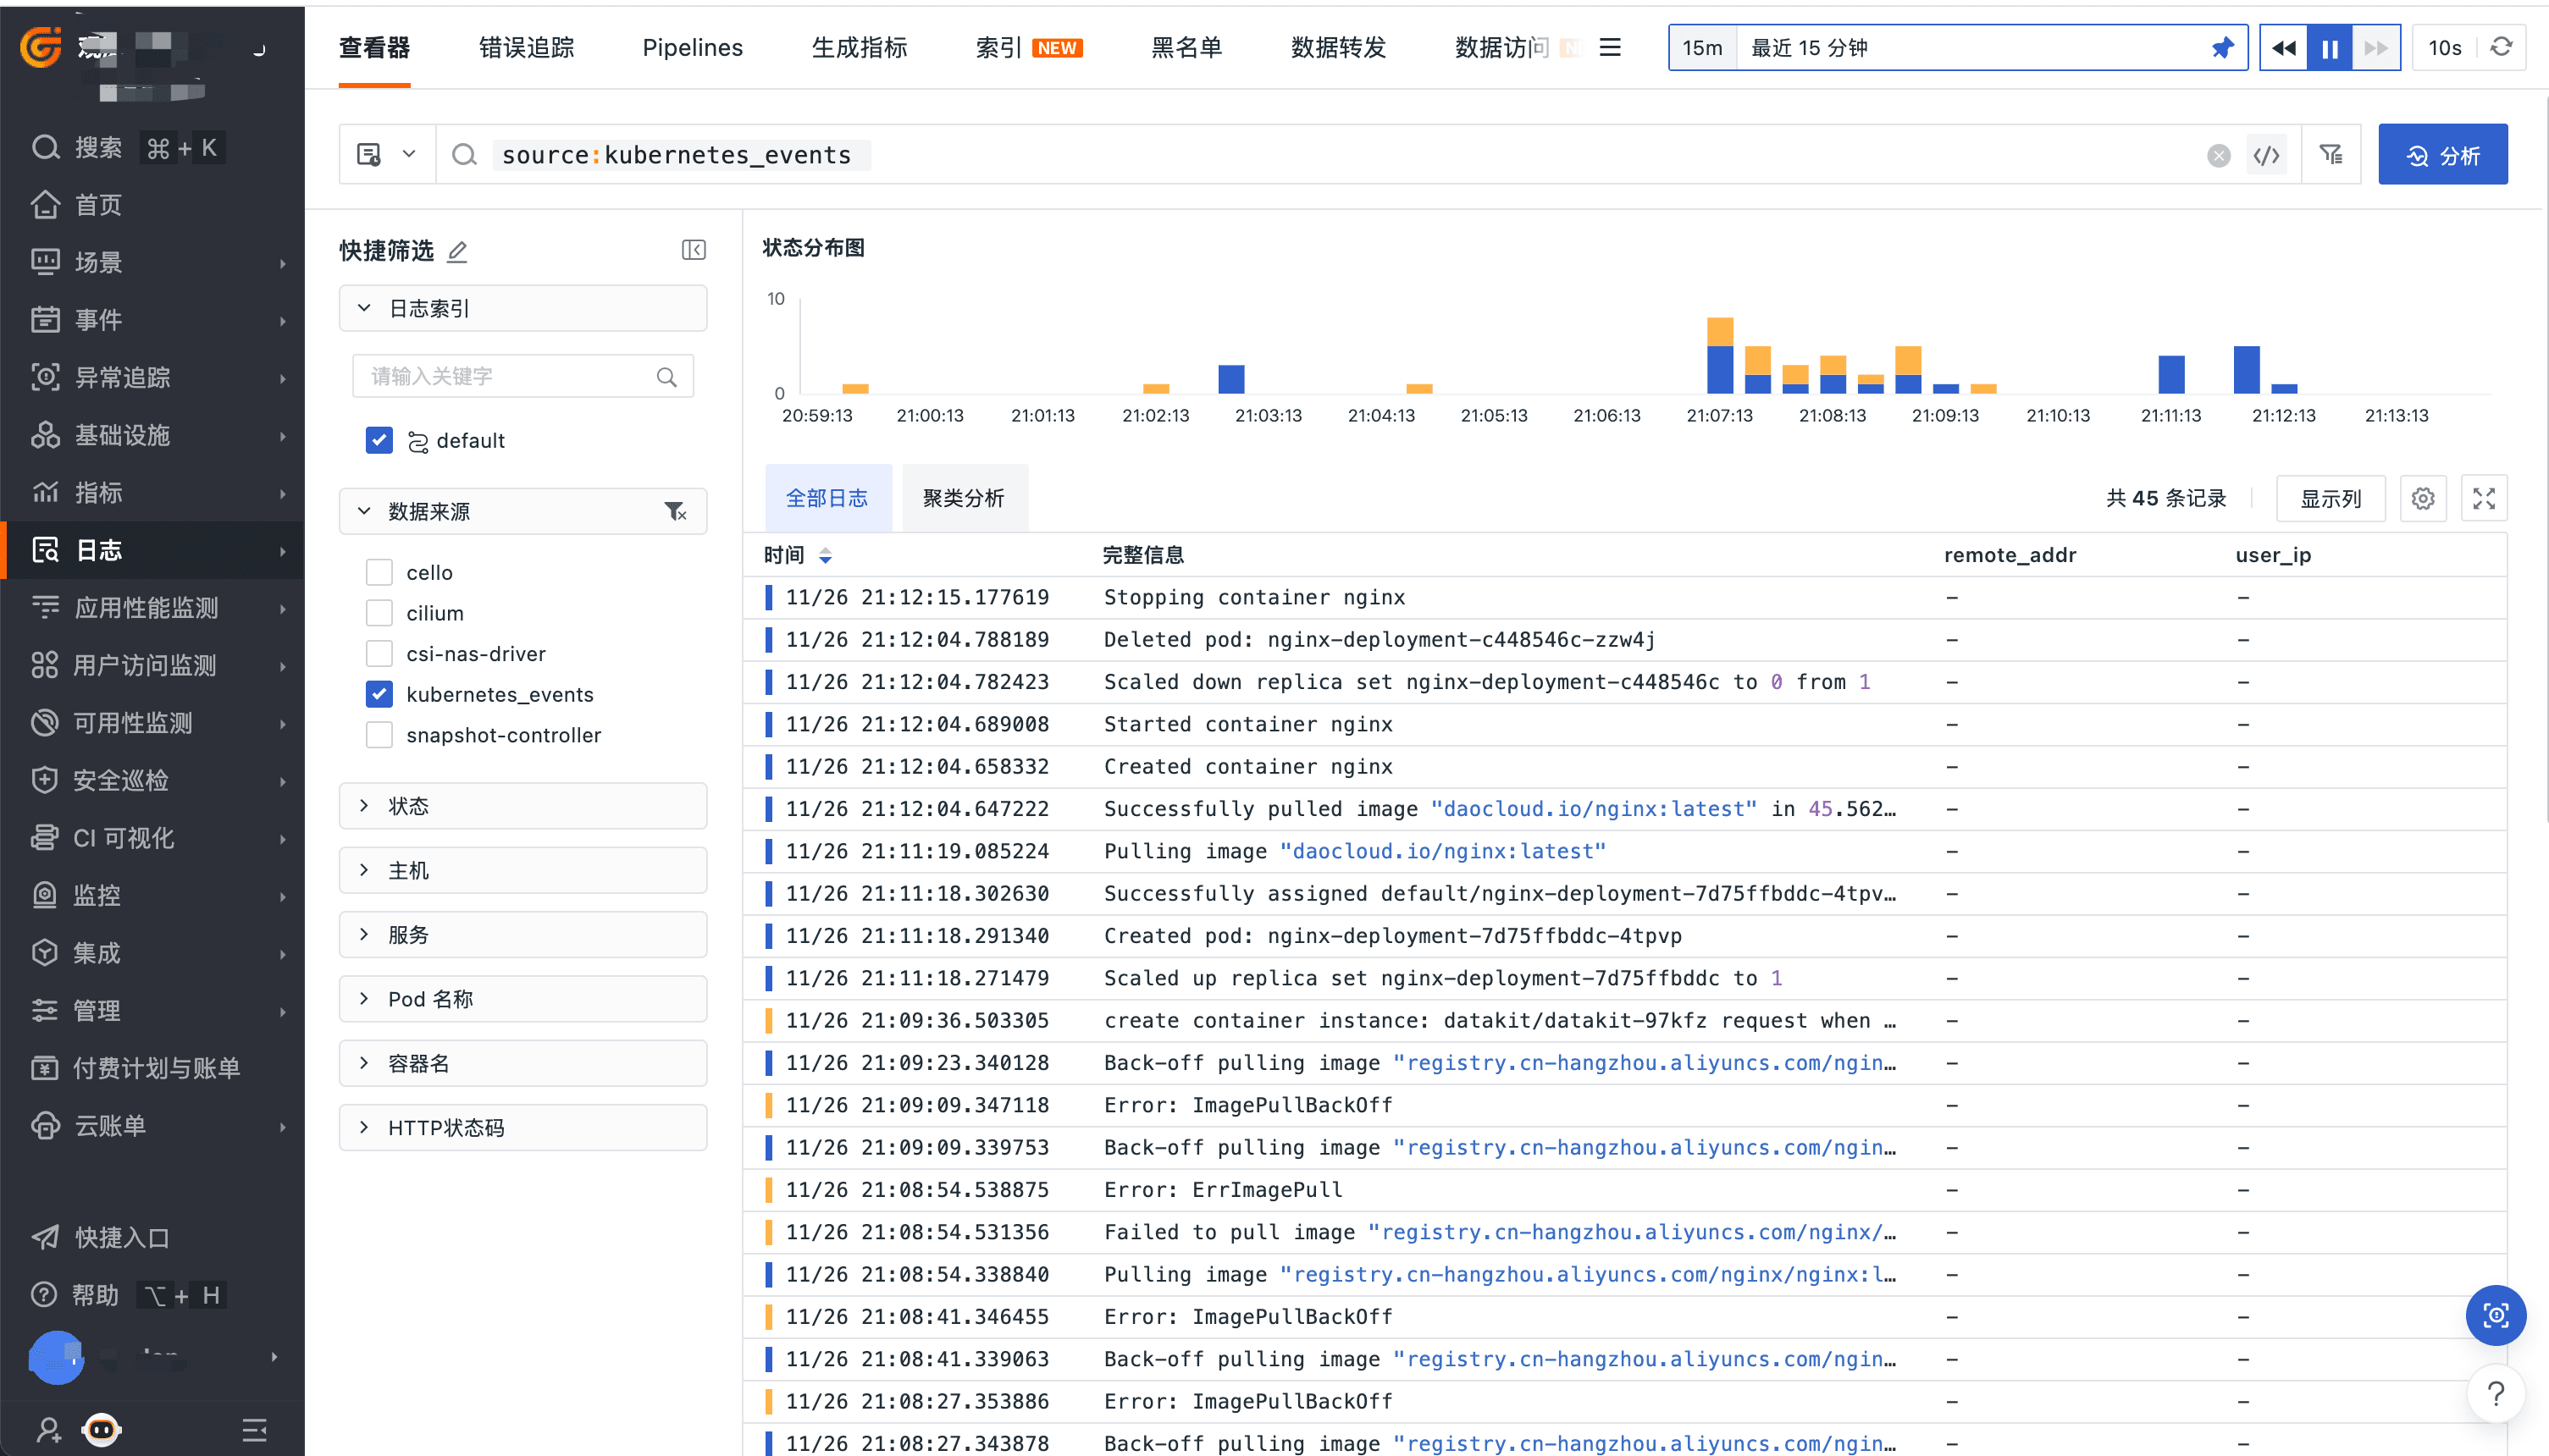Uncheck the default index checkbox
This screenshot has height=1456, width=2549.
[x=379, y=441]
